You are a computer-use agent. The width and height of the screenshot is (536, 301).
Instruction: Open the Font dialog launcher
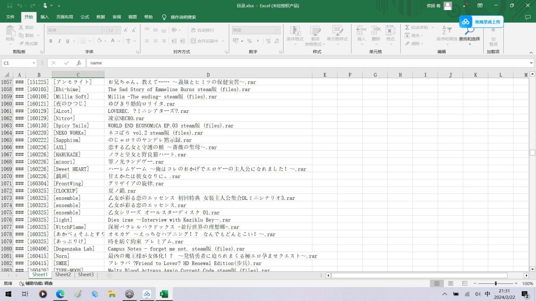point(138,52)
